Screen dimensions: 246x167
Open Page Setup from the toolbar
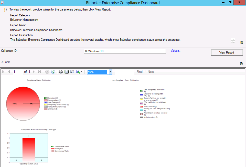coord(72,72)
